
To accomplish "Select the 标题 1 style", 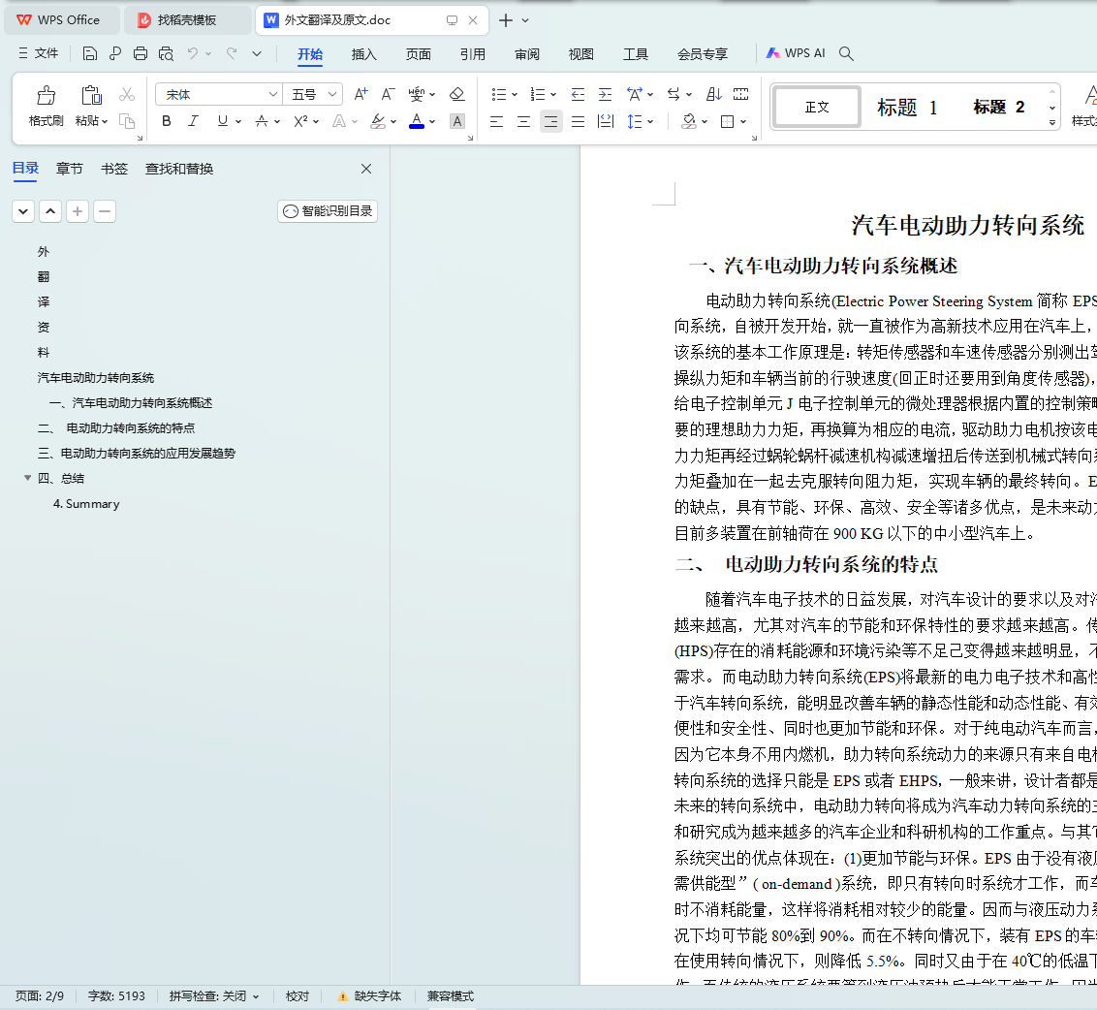I will [907, 107].
